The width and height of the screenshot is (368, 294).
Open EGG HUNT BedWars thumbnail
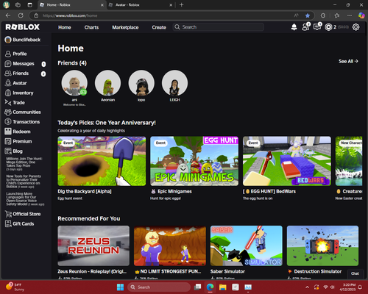coord(287,161)
